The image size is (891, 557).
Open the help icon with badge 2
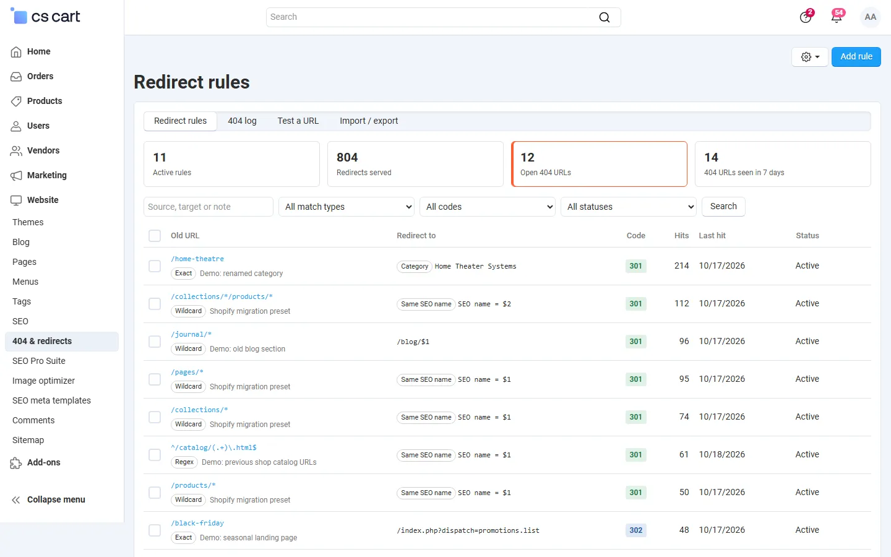[x=806, y=17]
